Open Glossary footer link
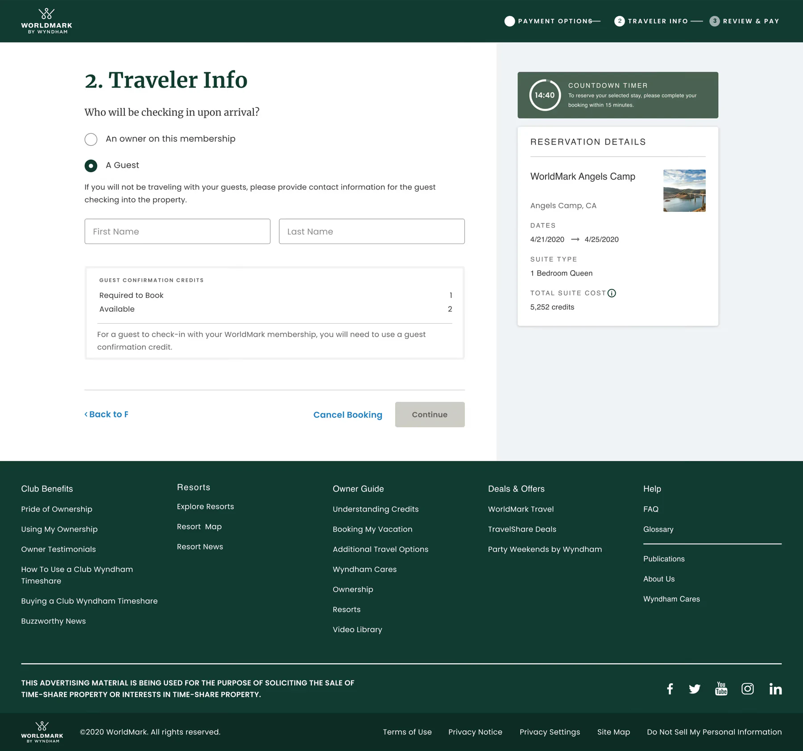The width and height of the screenshot is (803, 751). click(658, 529)
